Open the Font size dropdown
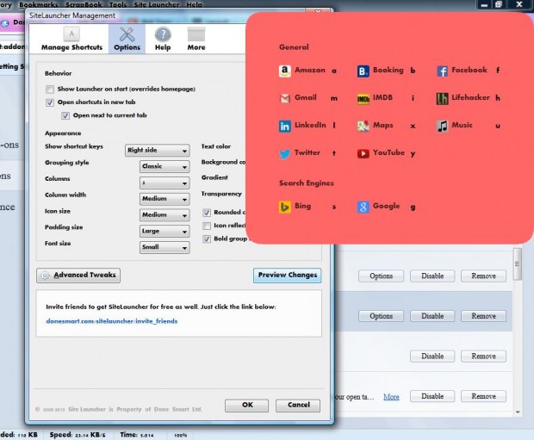The image size is (534, 440). click(x=165, y=248)
